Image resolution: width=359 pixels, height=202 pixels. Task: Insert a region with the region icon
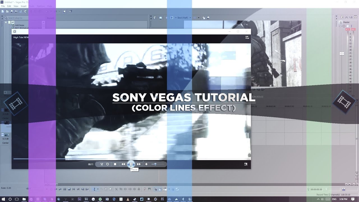[149, 189]
